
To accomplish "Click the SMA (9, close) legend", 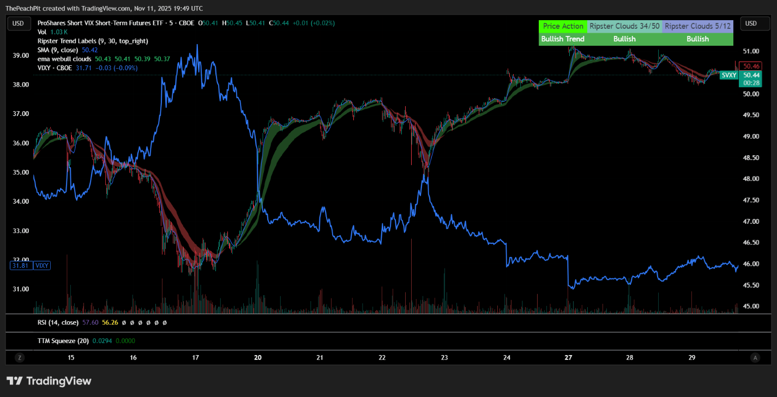I will (x=58, y=50).
